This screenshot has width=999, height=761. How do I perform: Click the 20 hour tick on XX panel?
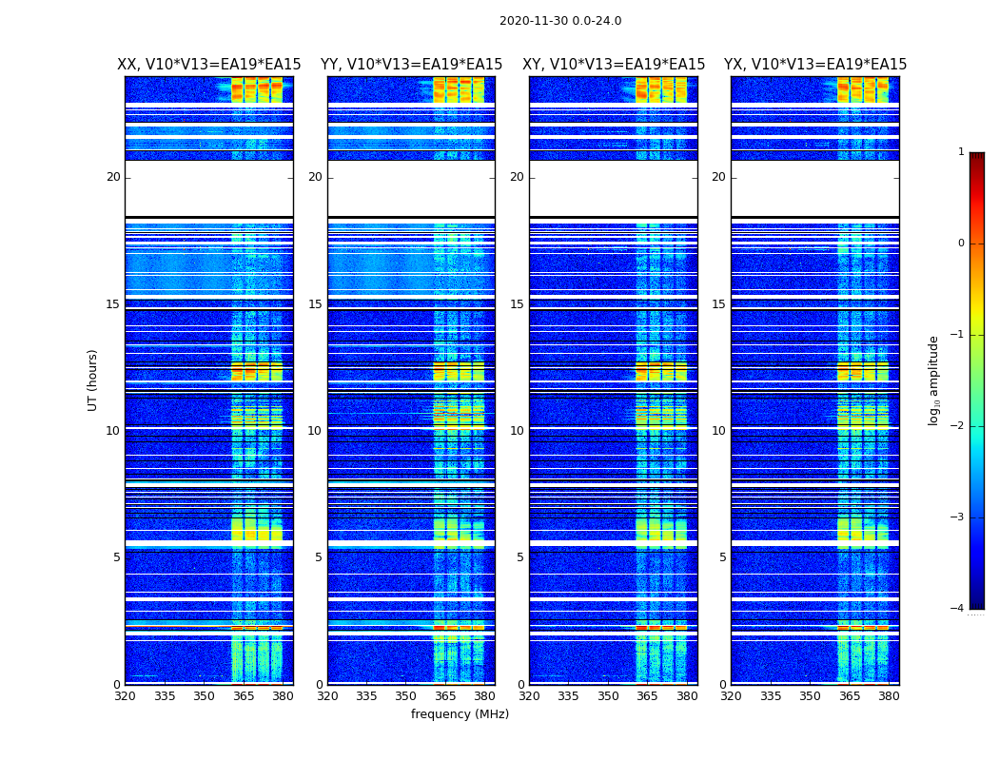[x=113, y=177]
